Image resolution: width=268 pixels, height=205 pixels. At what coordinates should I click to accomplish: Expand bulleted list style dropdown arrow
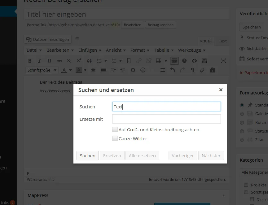tap(106, 61)
